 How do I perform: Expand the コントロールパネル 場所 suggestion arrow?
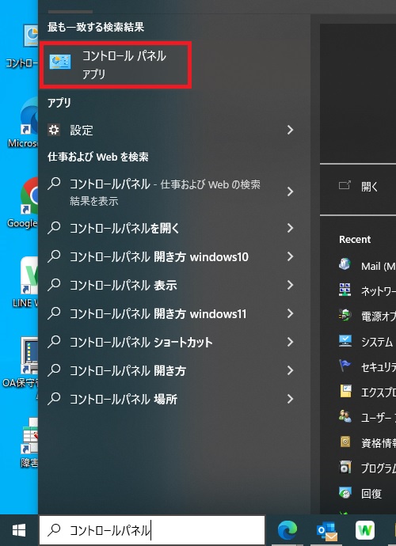[290, 399]
